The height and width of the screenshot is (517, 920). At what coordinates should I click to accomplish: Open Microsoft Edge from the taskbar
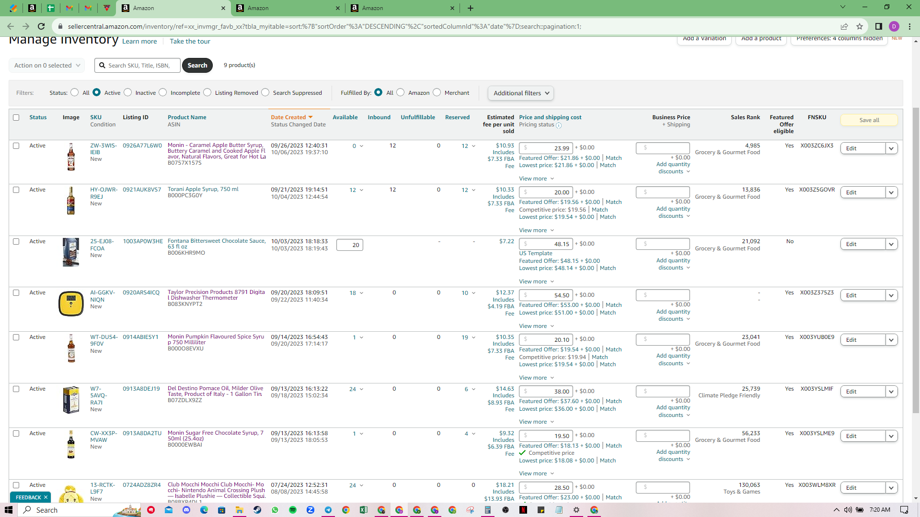(204, 510)
